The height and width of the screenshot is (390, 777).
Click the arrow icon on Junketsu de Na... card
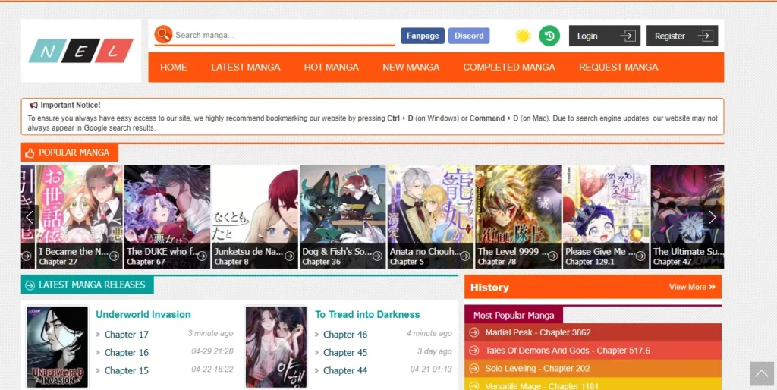coord(289,256)
